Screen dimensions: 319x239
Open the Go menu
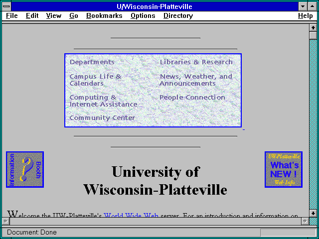click(74, 16)
